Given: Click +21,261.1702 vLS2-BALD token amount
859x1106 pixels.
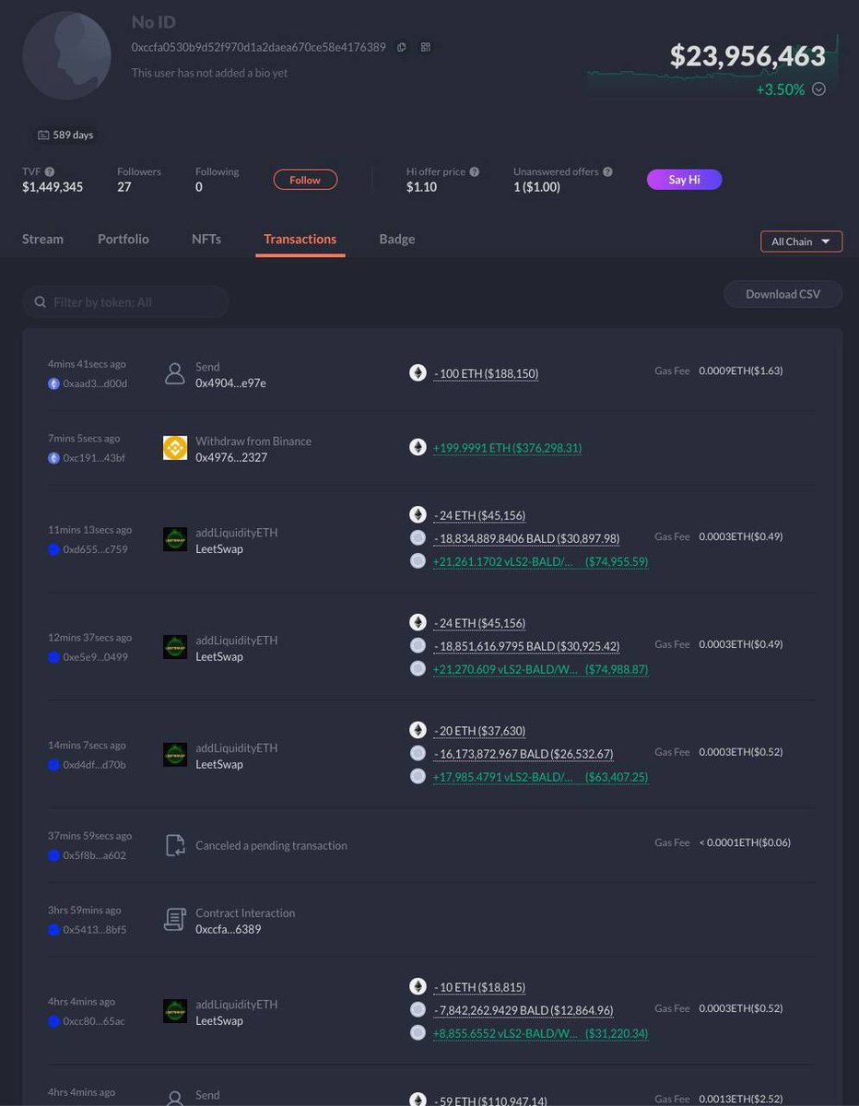Looking at the screenshot, I should pyautogui.click(x=540, y=561).
